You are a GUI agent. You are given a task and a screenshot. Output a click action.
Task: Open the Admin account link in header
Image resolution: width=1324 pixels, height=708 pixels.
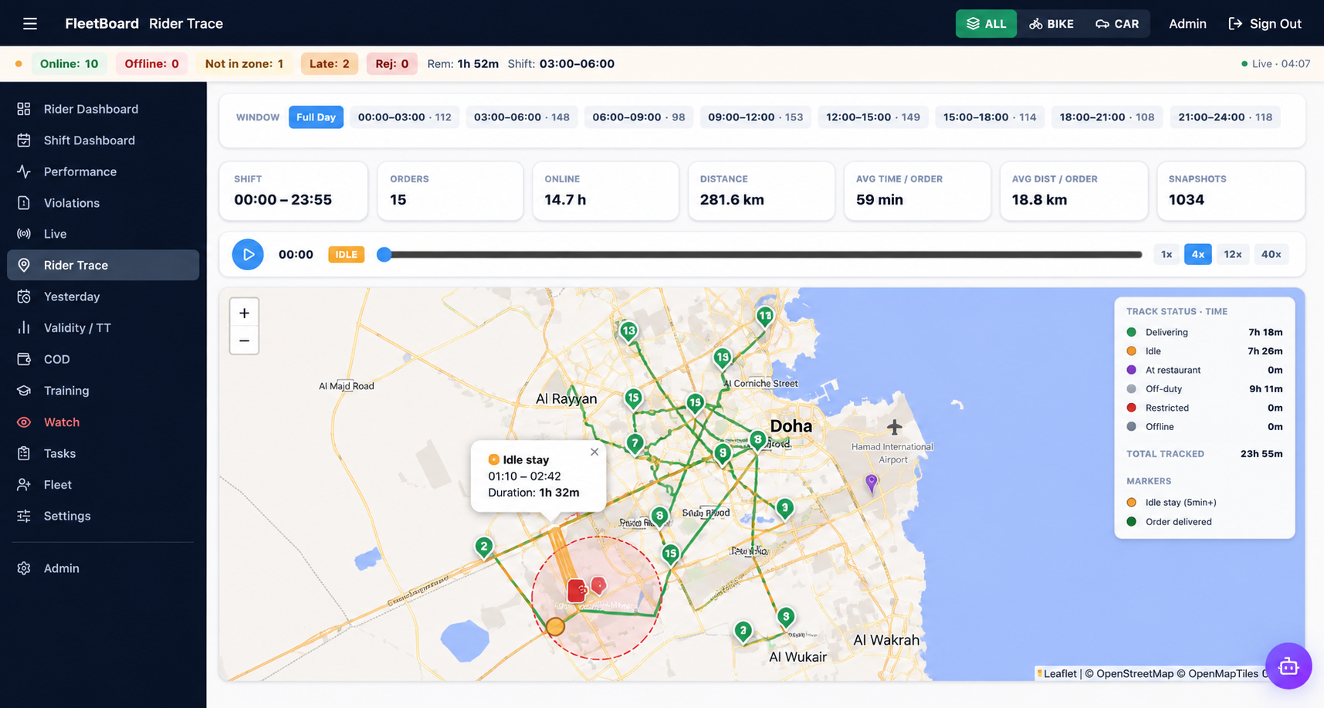[1187, 24]
